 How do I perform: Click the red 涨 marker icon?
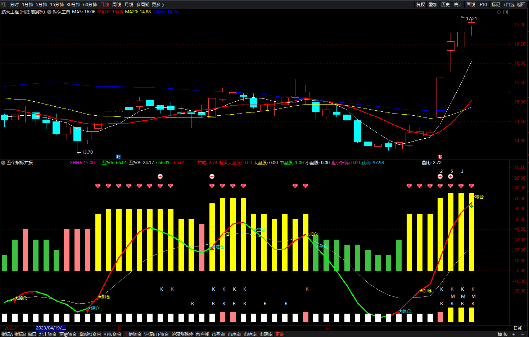tap(440, 157)
